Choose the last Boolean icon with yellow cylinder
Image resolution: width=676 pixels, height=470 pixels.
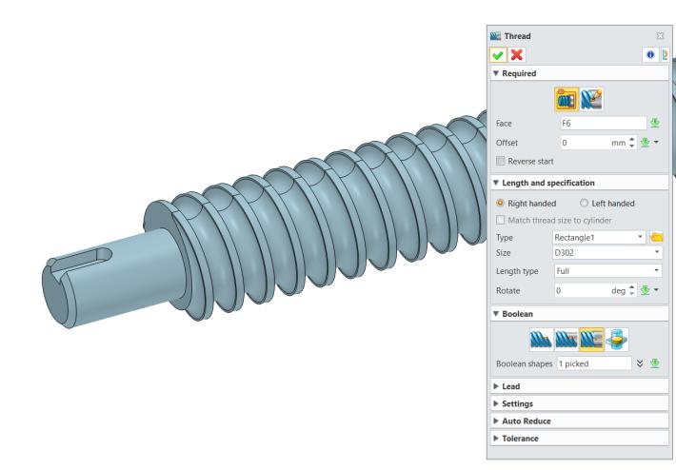click(x=615, y=339)
